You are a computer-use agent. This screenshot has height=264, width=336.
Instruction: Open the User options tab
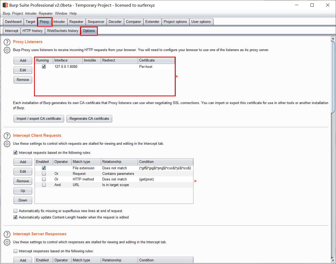(201, 22)
